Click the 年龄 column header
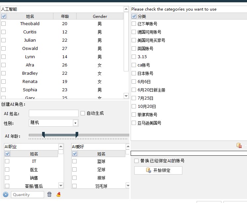The width and height of the screenshot is (247, 203). pyautogui.click(x=65, y=16)
